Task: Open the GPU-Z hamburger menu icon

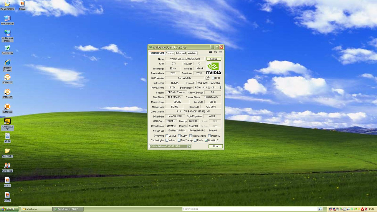Action: [220, 52]
